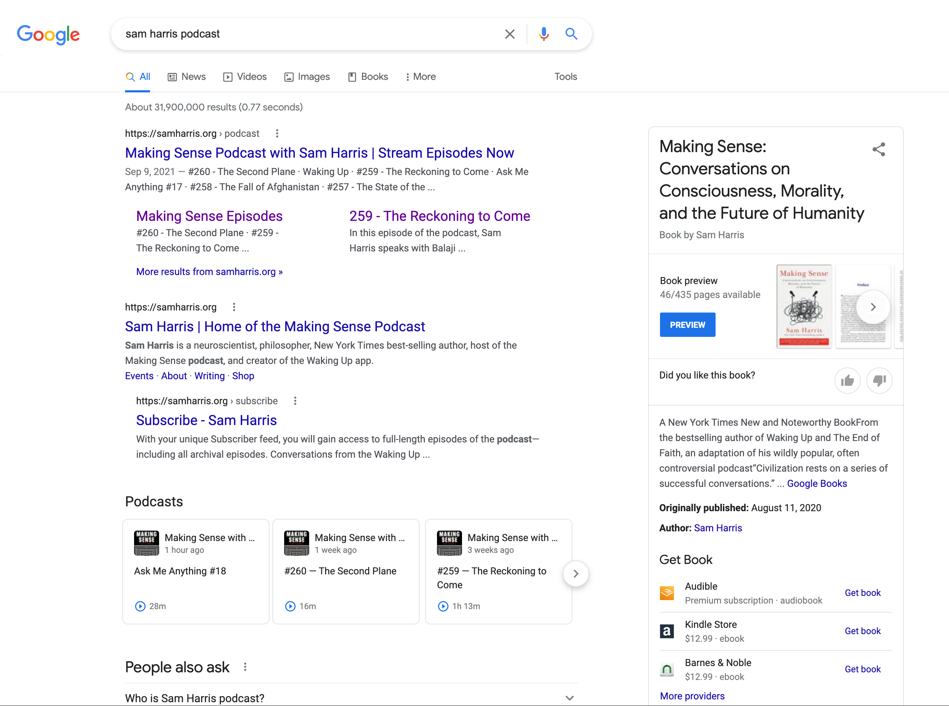Open Making Sense Podcast Stream Episodes result
The image size is (949, 706).
(319, 153)
